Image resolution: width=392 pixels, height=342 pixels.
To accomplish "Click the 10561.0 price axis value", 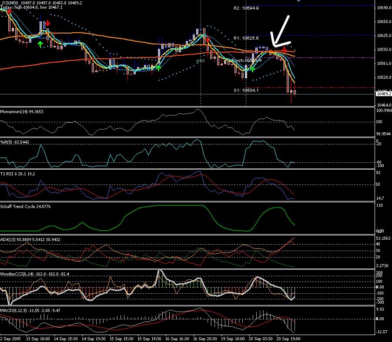I will pyautogui.click(x=384, y=64).
